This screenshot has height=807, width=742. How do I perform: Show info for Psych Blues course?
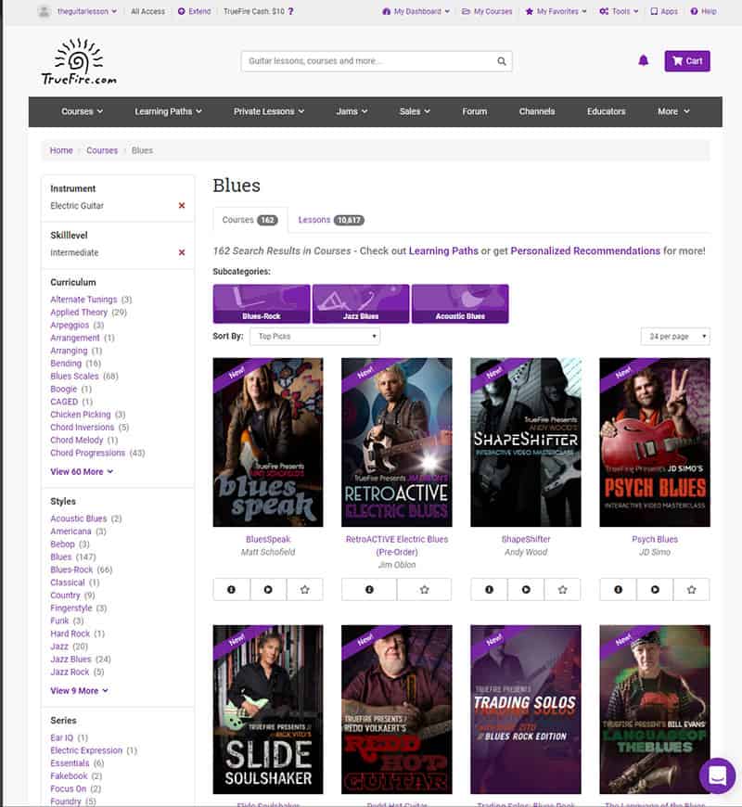[618, 589]
